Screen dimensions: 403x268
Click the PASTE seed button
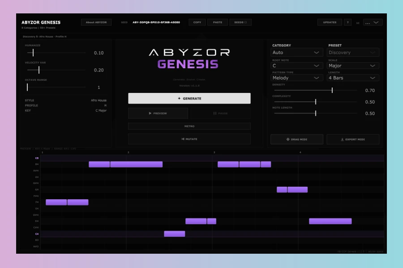(x=218, y=22)
